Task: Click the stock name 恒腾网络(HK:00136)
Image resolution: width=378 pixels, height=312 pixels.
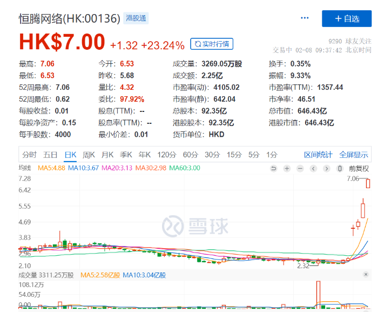Action: click(x=70, y=18)
